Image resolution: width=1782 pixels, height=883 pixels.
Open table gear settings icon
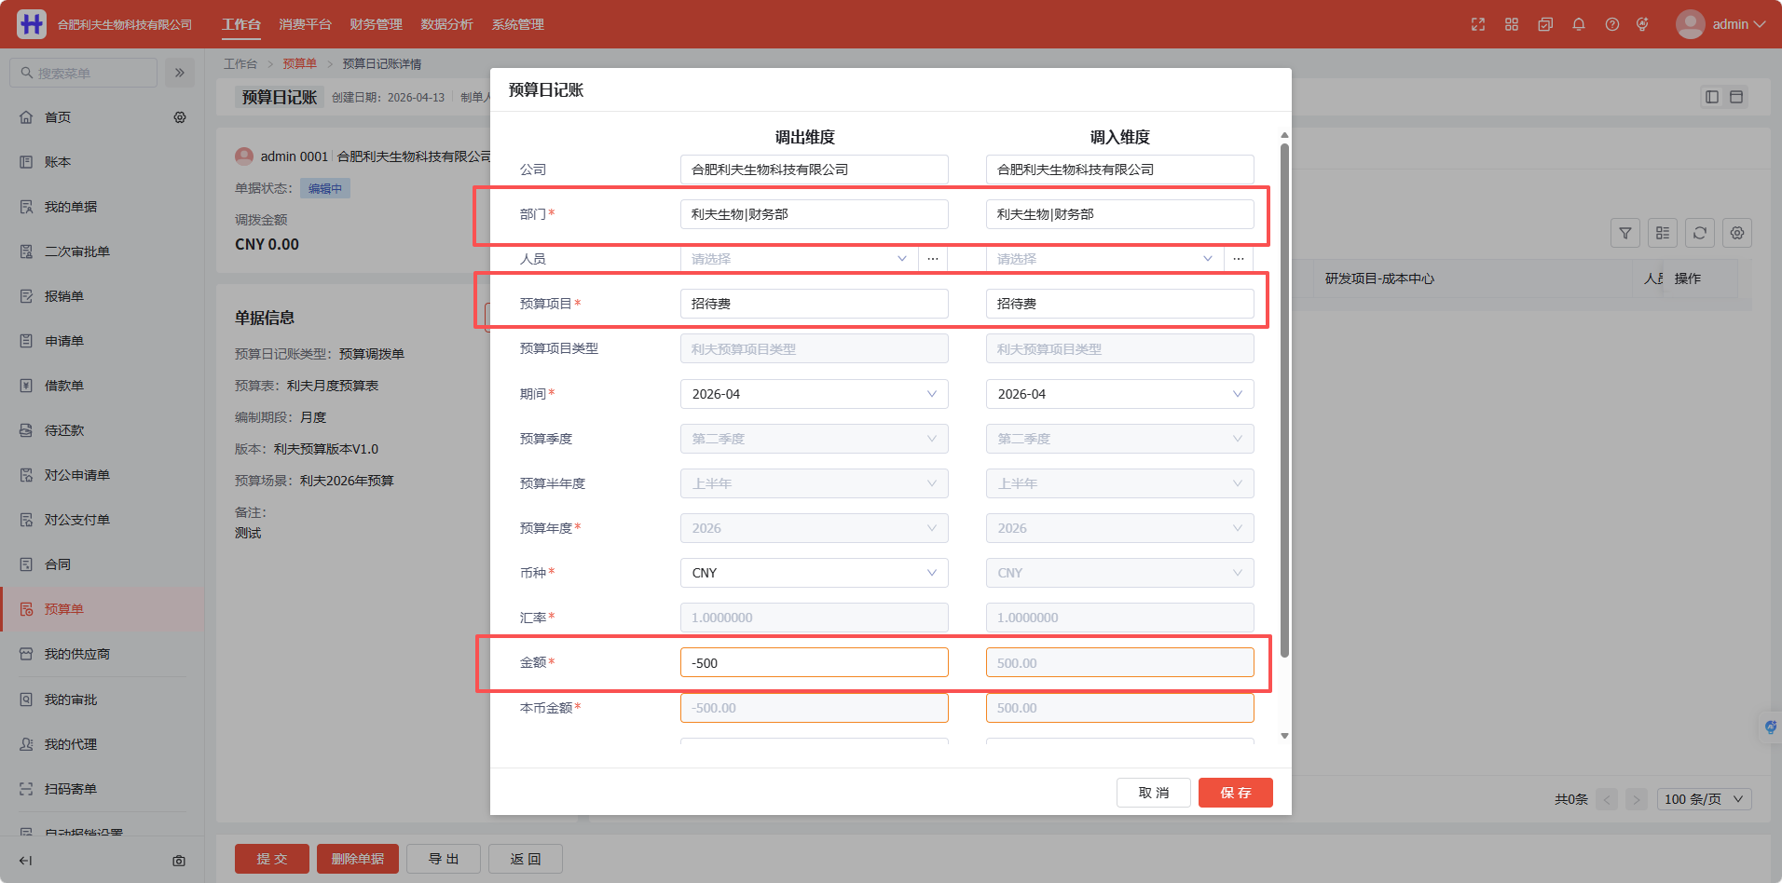tap(1737, 233)
